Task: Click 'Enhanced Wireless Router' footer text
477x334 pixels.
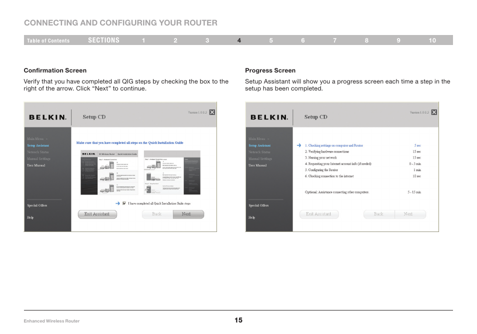Action: pyautogui.click(x=51, y=321)
